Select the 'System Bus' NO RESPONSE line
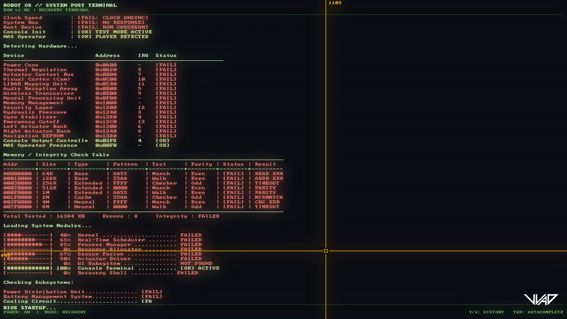This screenshot has width=567, height=319. (x=74, y=22)
